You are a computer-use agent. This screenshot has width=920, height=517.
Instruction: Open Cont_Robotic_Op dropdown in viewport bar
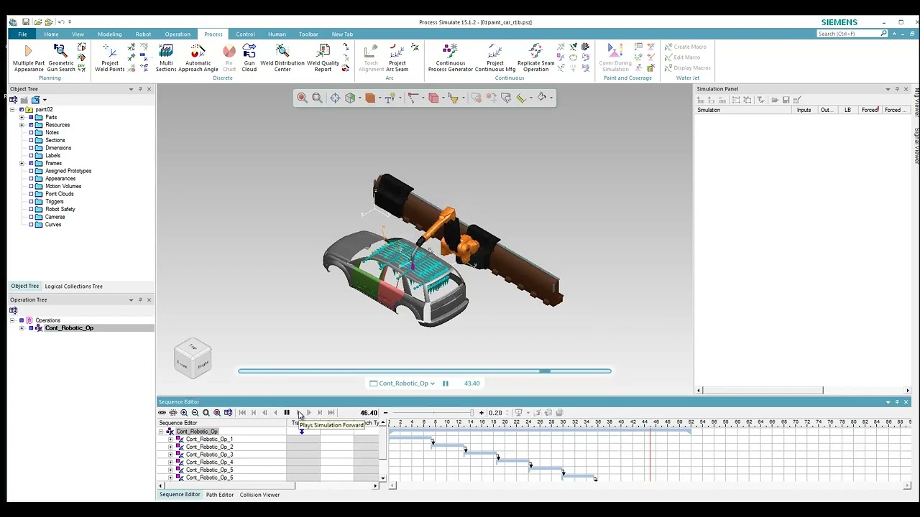(x=432, y=383)
